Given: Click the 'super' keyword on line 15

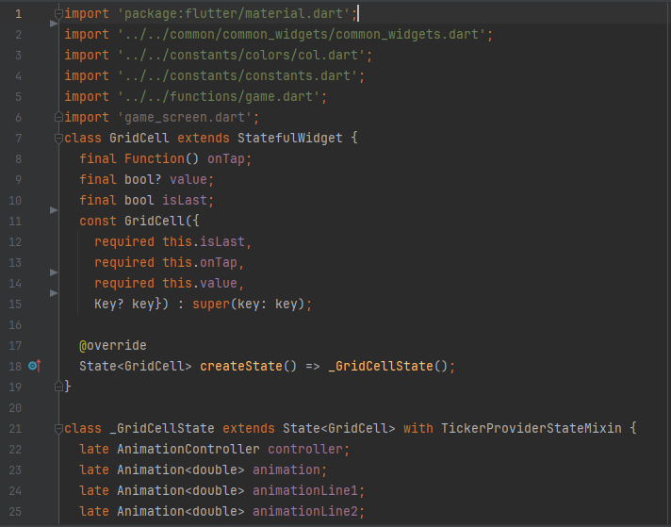Looking at the screenshot, I should coord(211,304).
